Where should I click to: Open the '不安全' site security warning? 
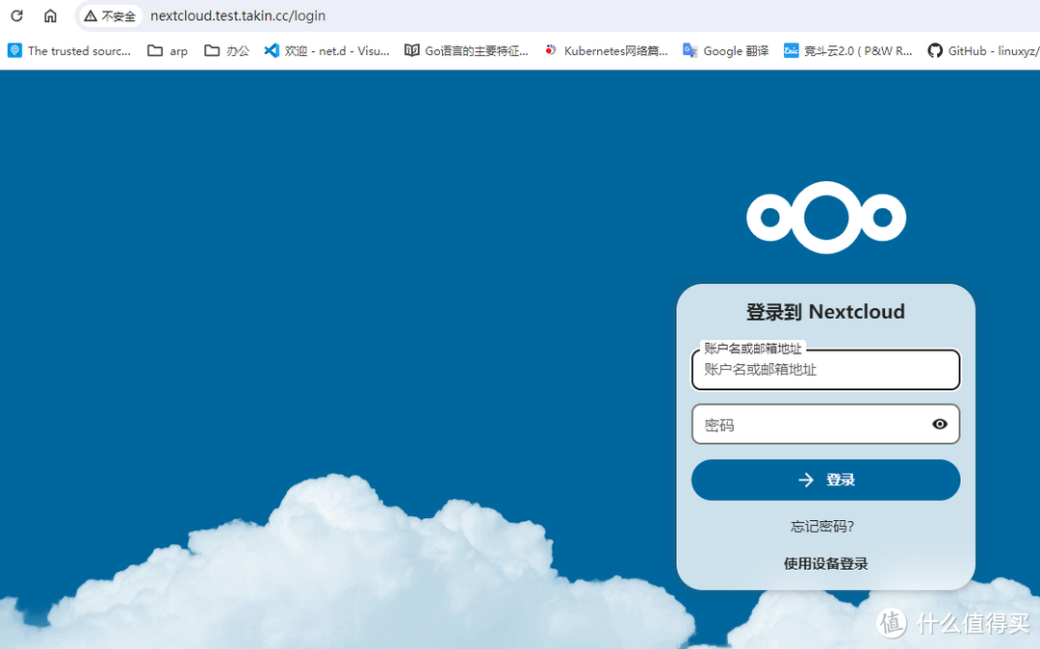(109, 15)
